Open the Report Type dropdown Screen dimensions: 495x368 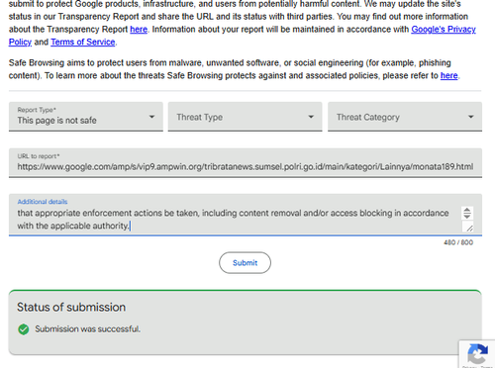(86, 117)
